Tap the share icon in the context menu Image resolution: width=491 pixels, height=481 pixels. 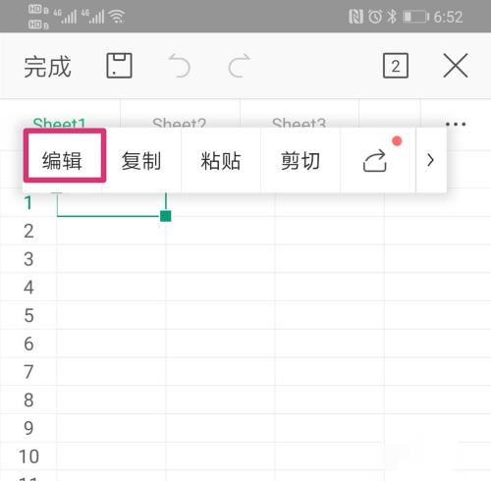click(375, 160)
